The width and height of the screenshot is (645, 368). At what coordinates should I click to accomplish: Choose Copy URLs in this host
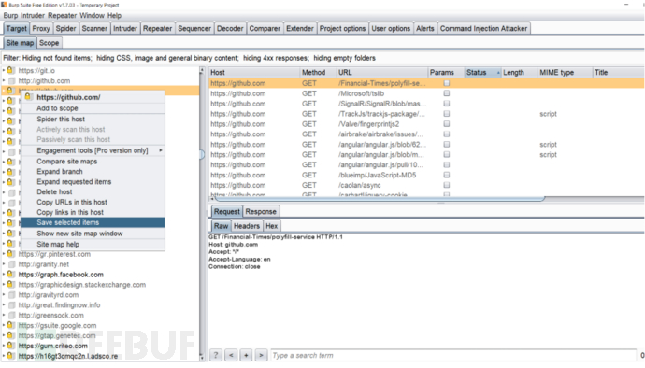[x=93, y=202]
